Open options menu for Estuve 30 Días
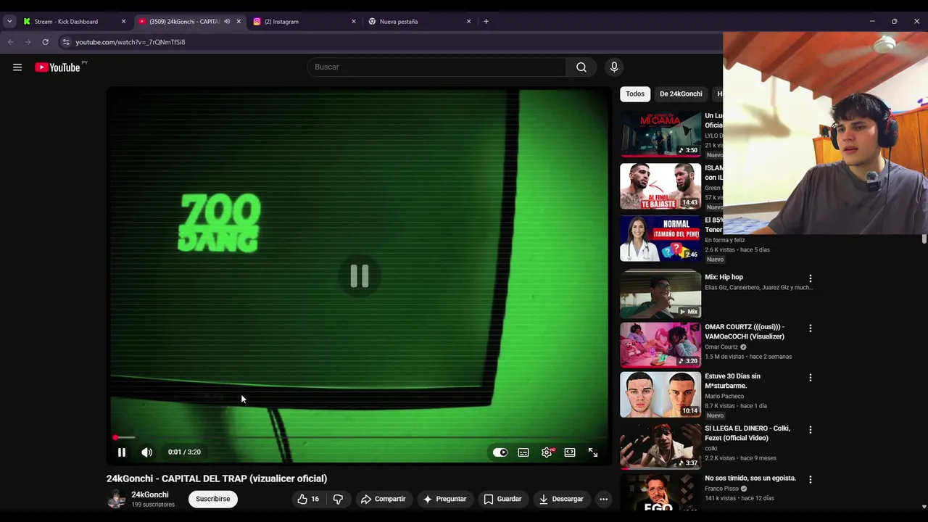This screenshot has width=928, height=522. point(810,378)
